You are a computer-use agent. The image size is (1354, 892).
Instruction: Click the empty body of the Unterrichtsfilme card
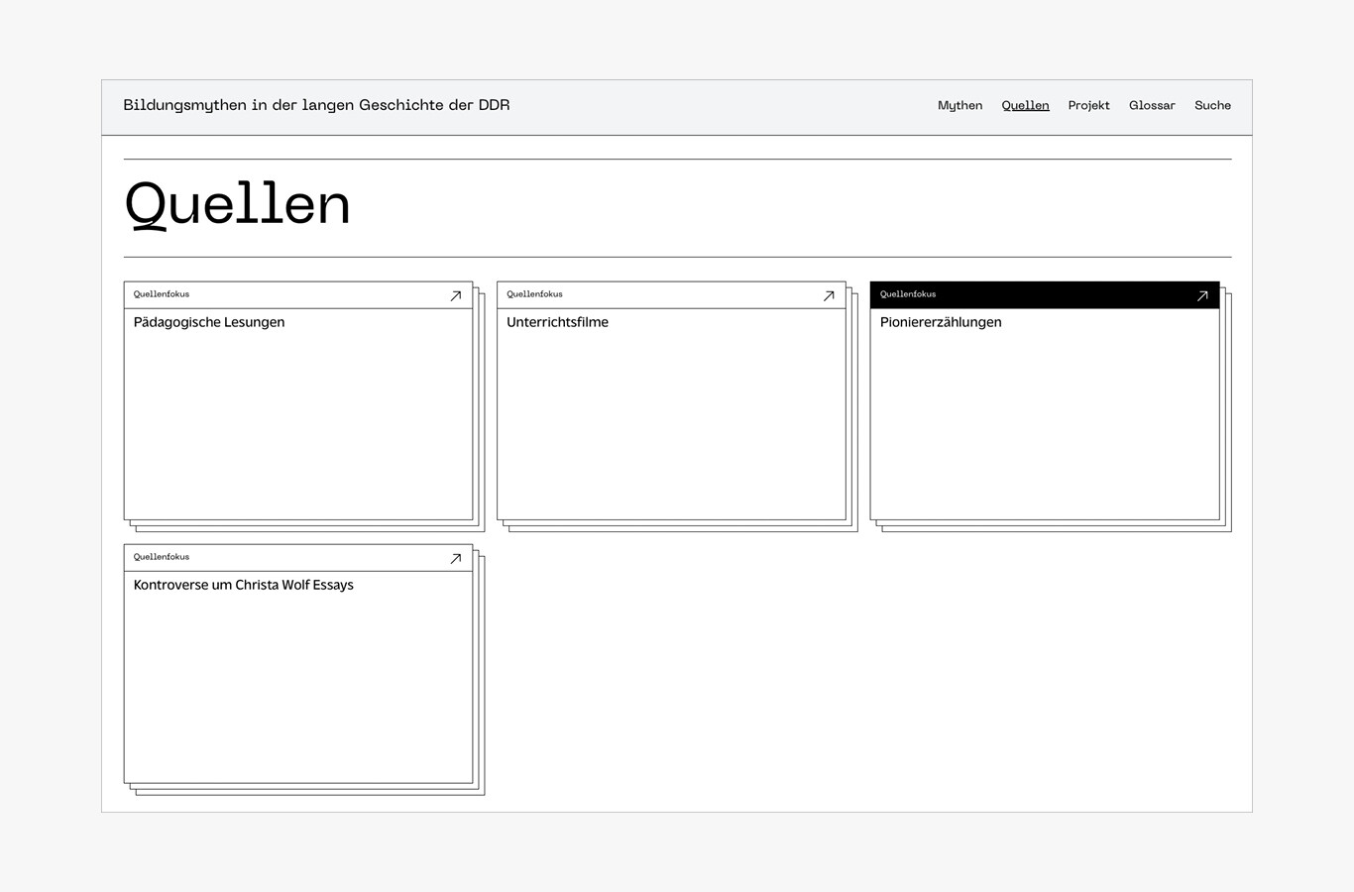pyautogui.click(x=671, y=426)
